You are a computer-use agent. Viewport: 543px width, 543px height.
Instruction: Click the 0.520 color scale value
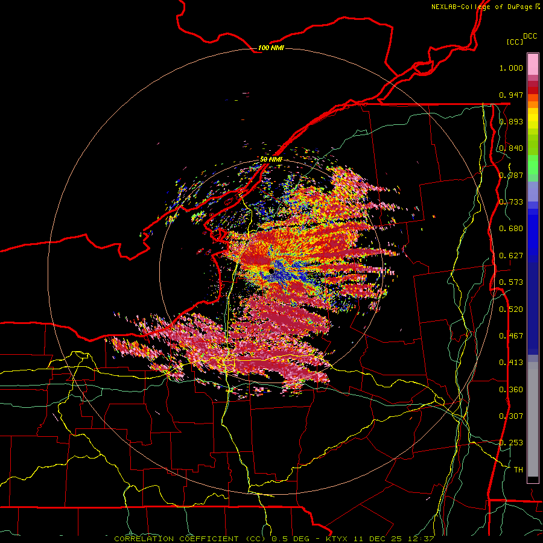[511, 310]
